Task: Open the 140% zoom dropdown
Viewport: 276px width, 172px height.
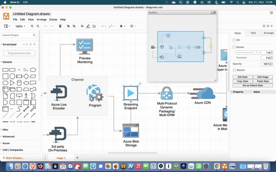Action: click(x=20, y=26)
